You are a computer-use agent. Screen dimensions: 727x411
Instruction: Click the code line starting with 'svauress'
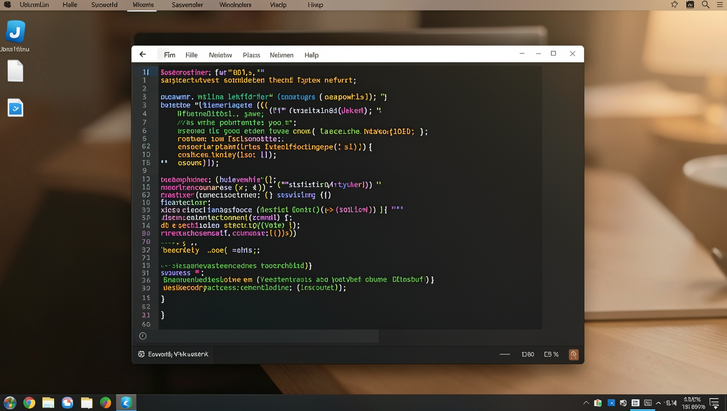point(183,273)
